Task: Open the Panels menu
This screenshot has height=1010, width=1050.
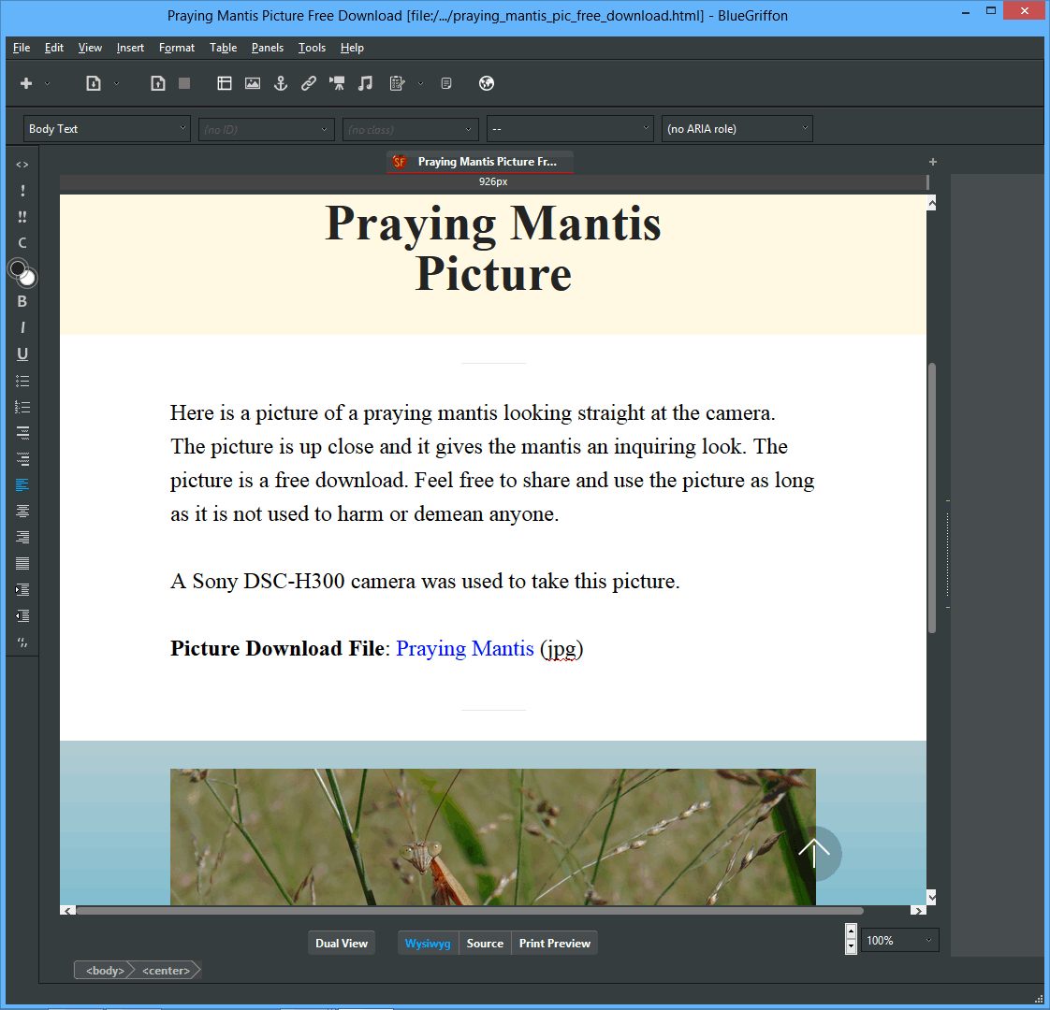Action: pyautogui.click(x=268, y=48)
